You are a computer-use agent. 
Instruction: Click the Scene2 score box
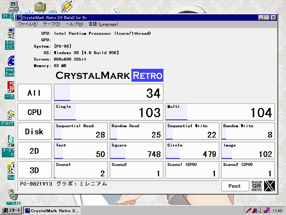[136, 170]
